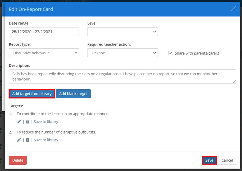Close the Edit On-Report Card dialog with the X
Image resolution: width=242 pixels, height=171 pixels.
pyautogui.click(x=233, y=9)
